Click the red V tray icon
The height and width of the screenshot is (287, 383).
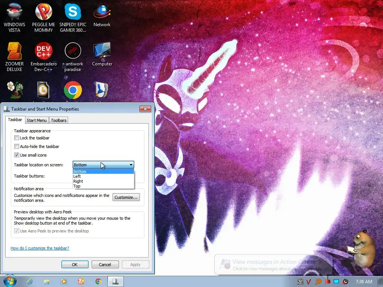(309, 282)
